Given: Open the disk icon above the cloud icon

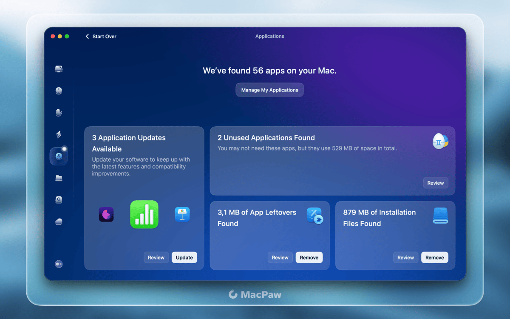Looking at the screenshot, I should [59, 200].
